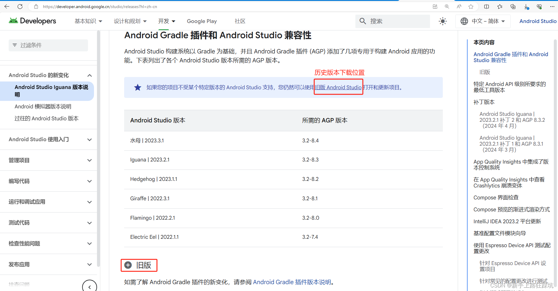Open the split screen browser icon

(486, 7)
